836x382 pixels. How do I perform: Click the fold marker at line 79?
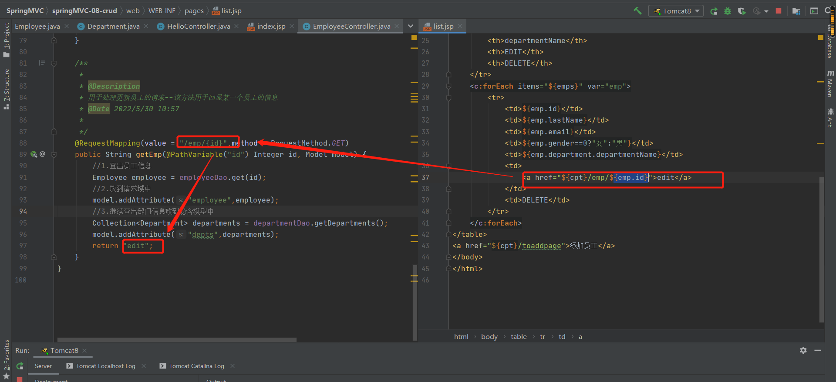54,40
